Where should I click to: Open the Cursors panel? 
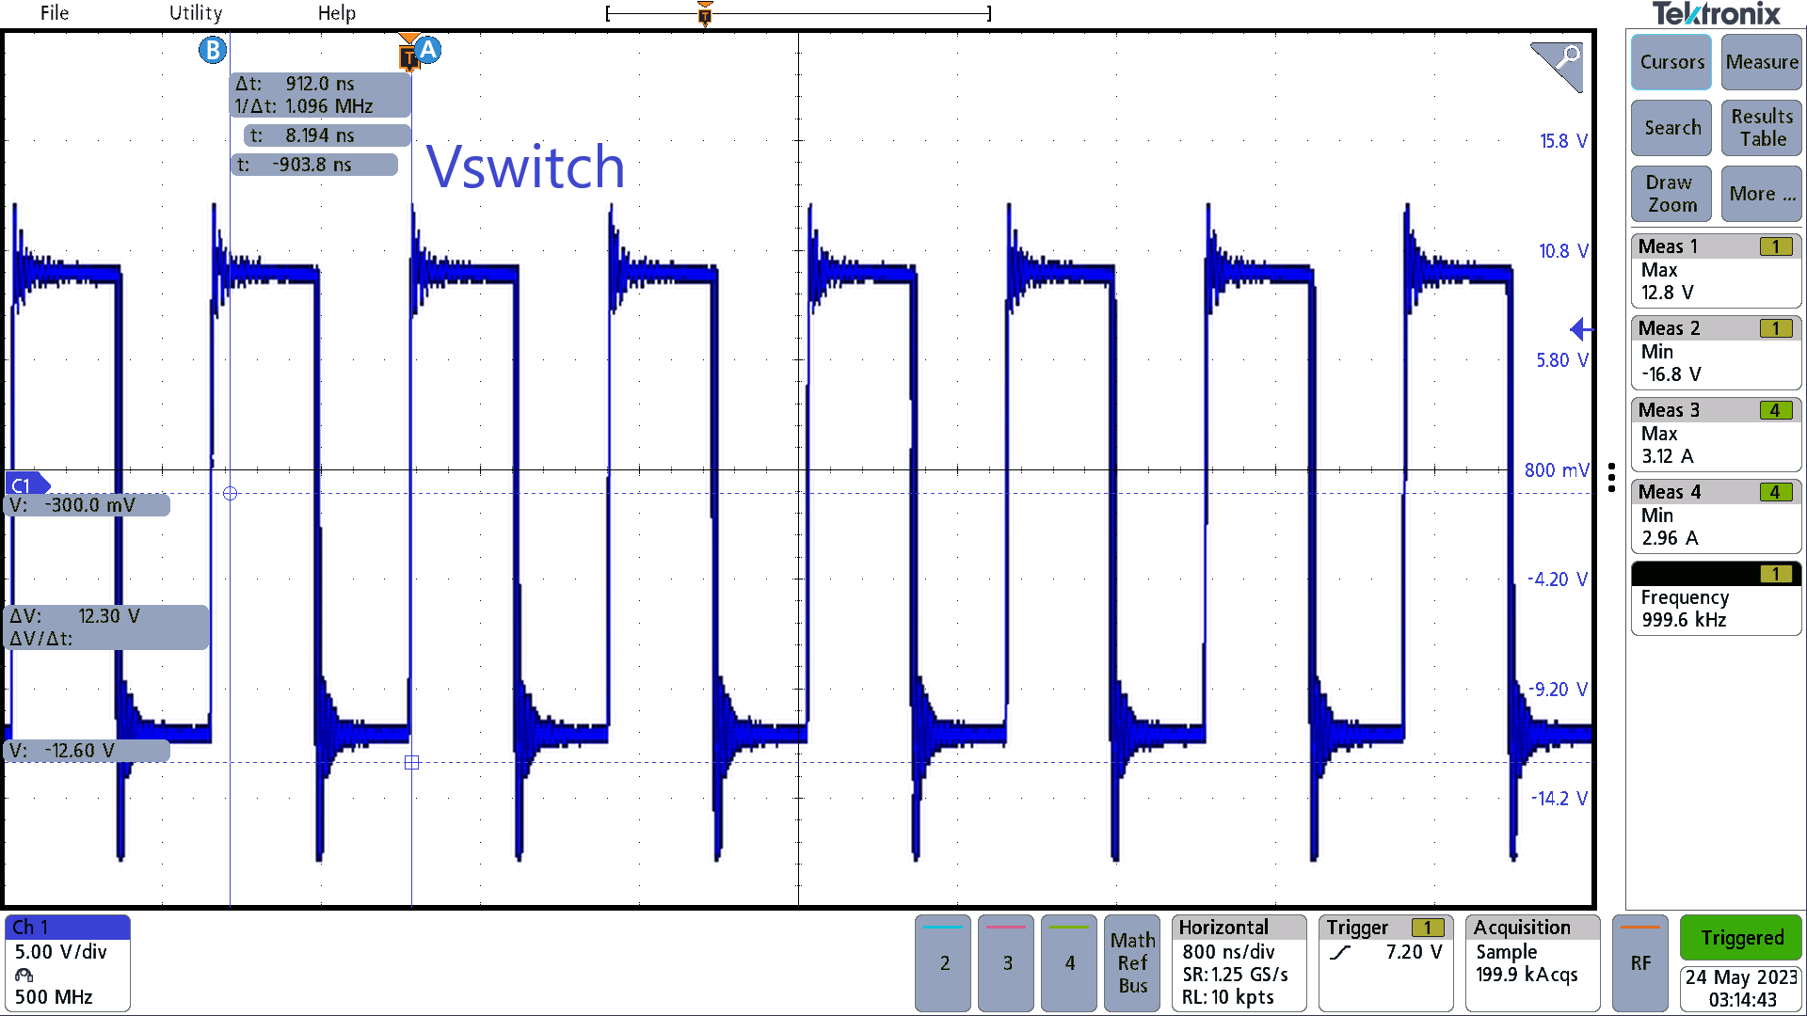tap(1671, 62)
